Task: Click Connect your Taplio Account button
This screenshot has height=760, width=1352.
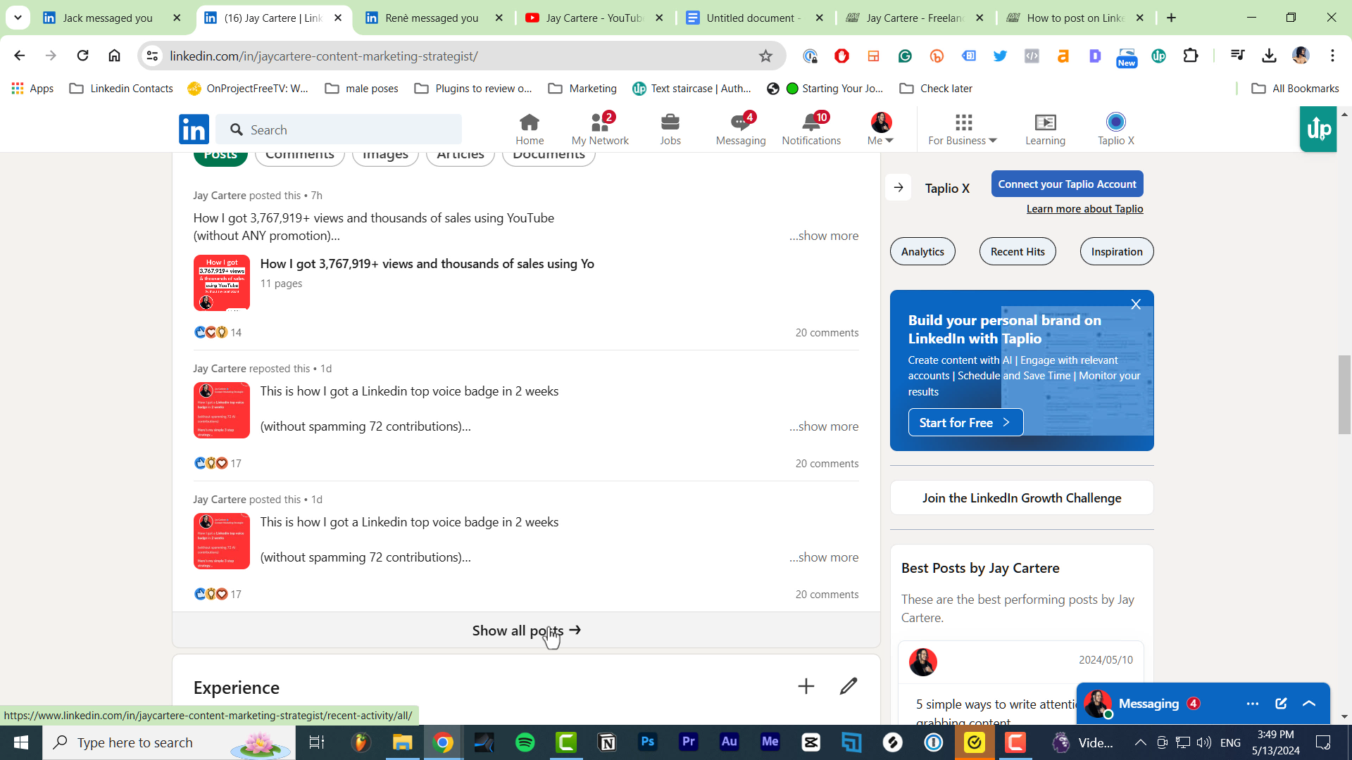Action: coord(1066,184)
